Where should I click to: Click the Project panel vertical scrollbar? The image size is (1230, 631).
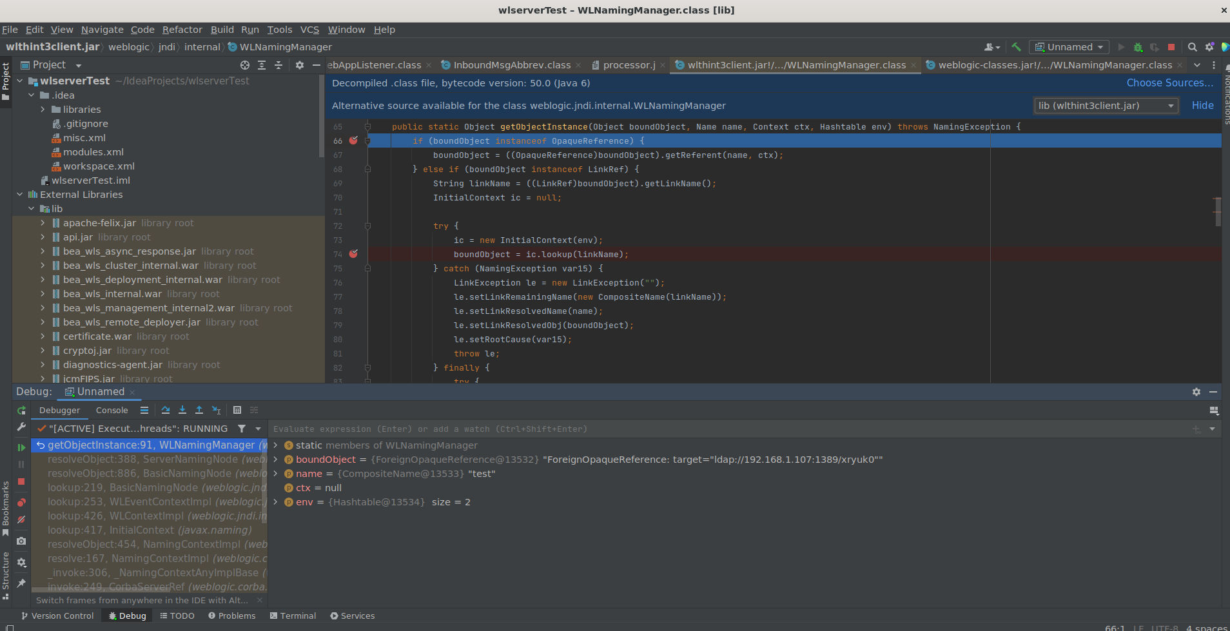321,116
